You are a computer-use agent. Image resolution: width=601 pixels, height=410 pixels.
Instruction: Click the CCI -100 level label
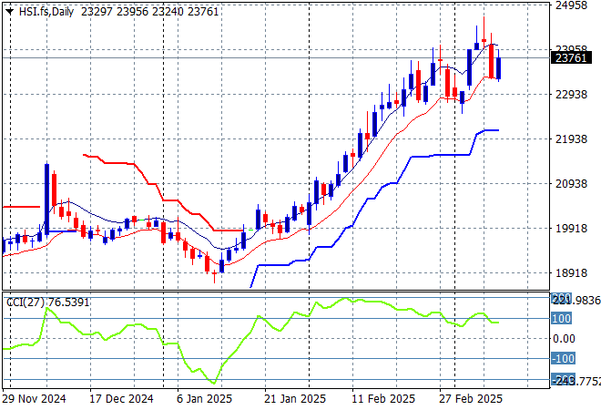point(562,359)
